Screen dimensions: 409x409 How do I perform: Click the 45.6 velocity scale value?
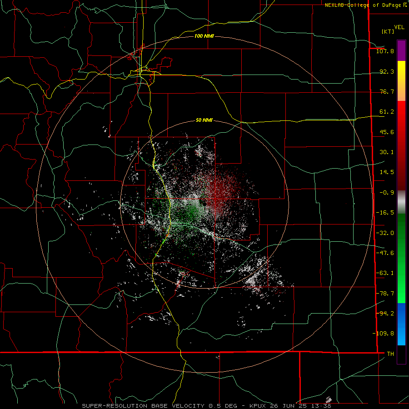[387, 132]
